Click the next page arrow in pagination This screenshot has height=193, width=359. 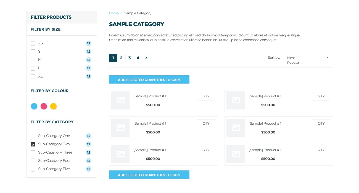tap(146, 58)
